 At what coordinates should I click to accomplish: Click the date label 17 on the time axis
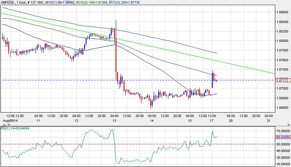(x=212, y=121)
